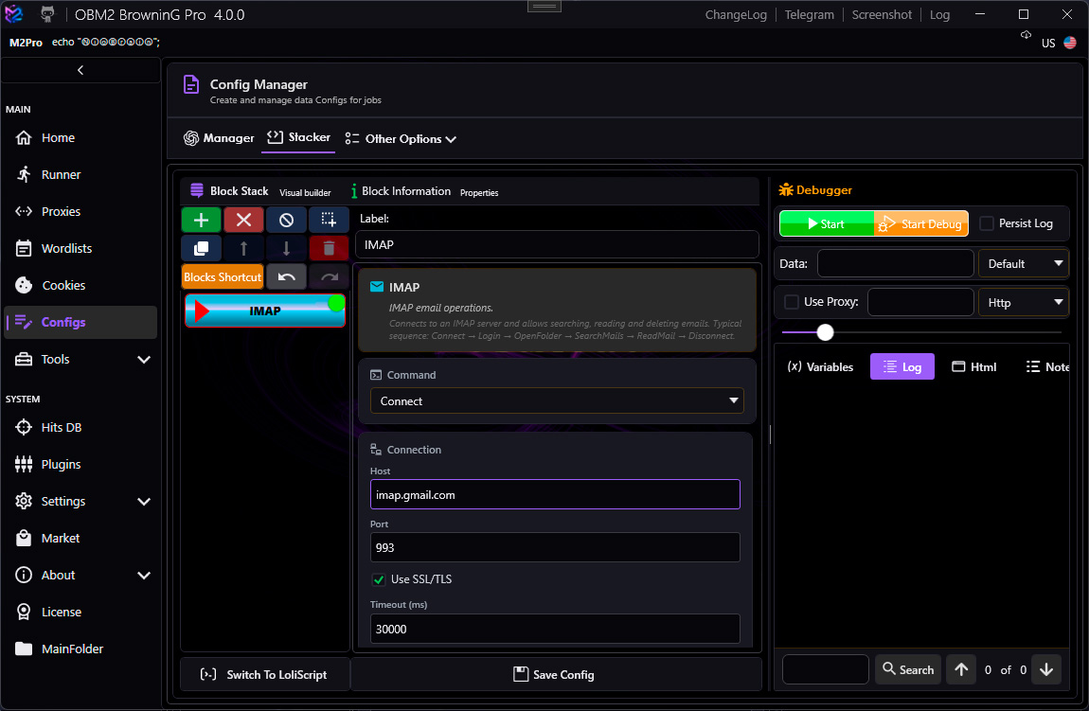The width and height of the screenshot is (1089, 711).
Task: Click the GitHub cat icon in title bar
Action: pos(47,14)
